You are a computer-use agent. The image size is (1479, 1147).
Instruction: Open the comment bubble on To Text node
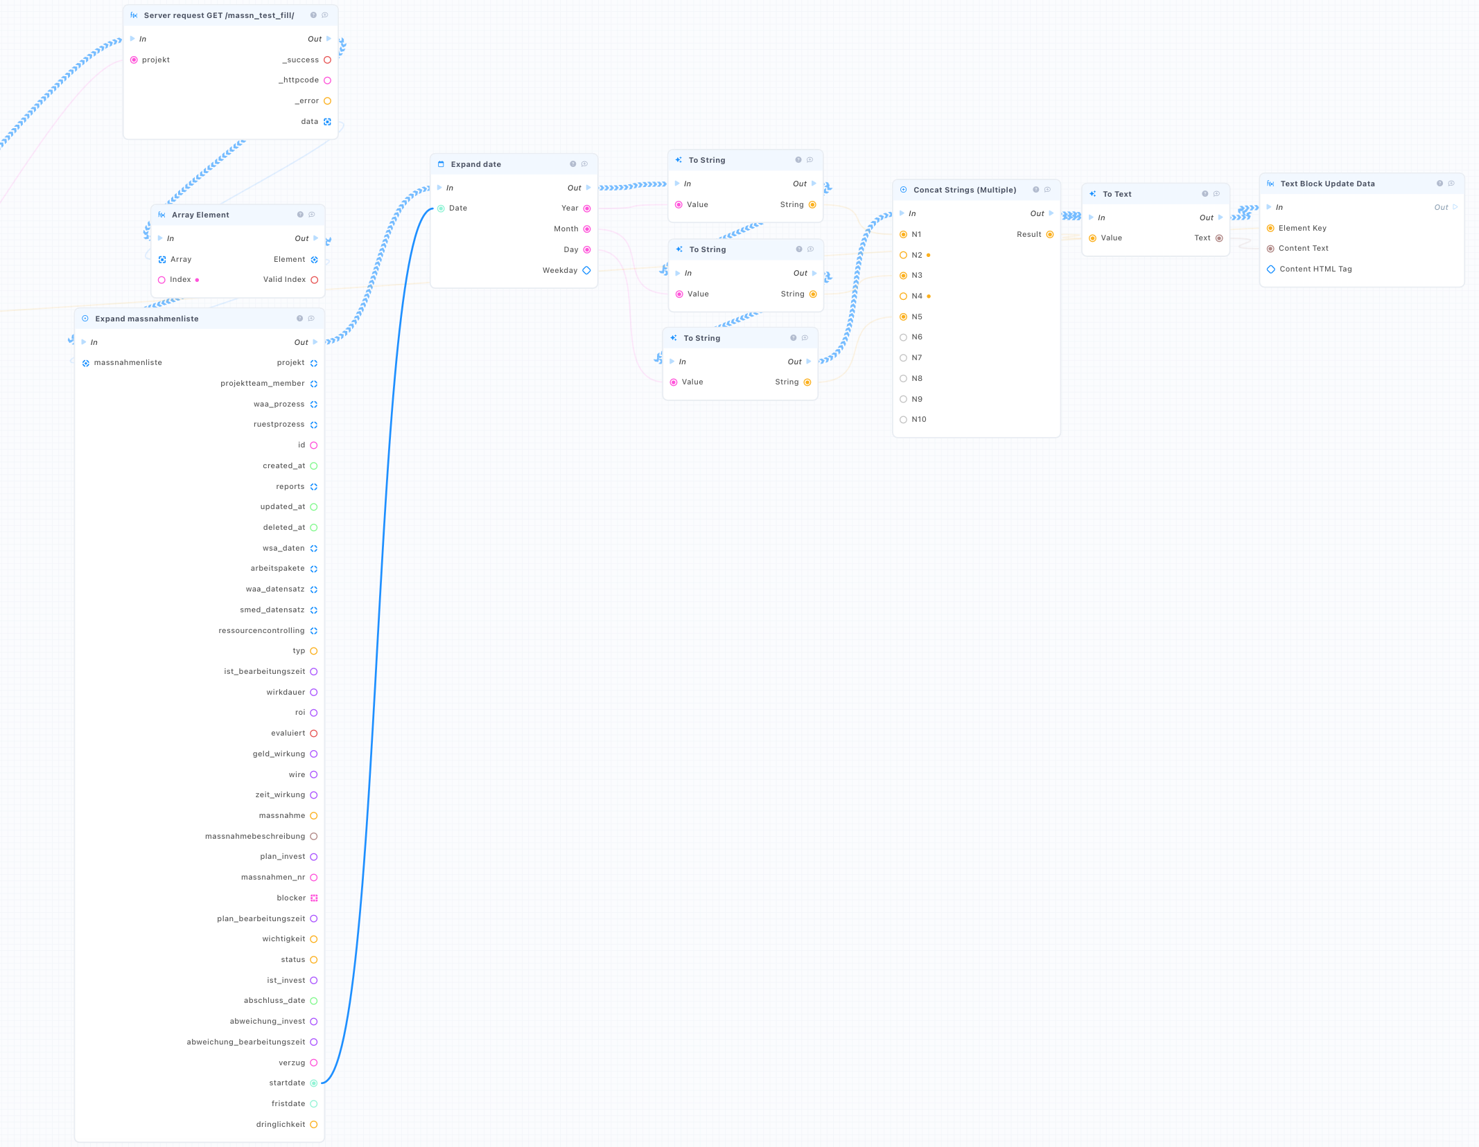pyautogui.click(x=1216, y=194)
